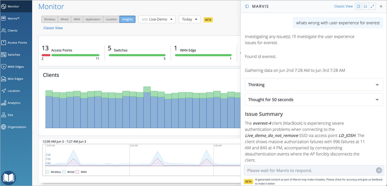Open Classic View link under the tabs
This screenshot has height=186, width=387.
53,28
